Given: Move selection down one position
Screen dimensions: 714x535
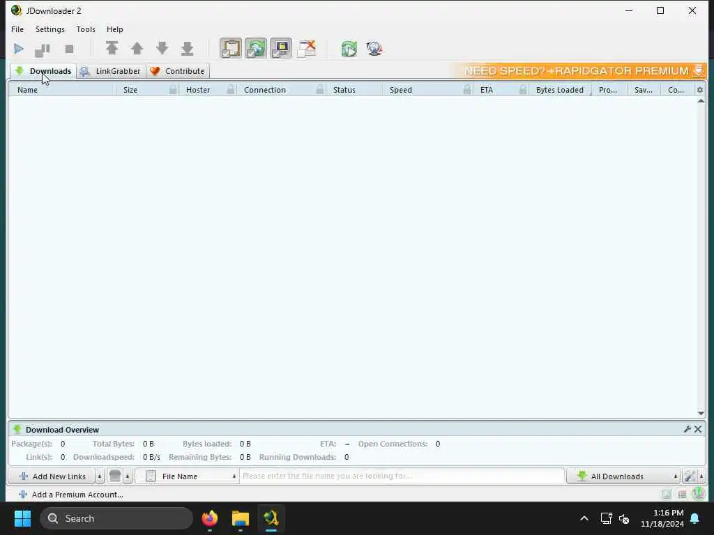Looking at the screenshot, I should point(162,48).
